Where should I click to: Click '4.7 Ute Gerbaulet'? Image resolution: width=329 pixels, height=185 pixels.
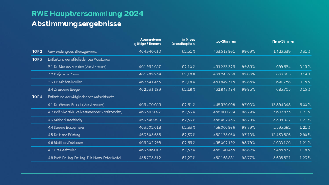pos(62,150)
